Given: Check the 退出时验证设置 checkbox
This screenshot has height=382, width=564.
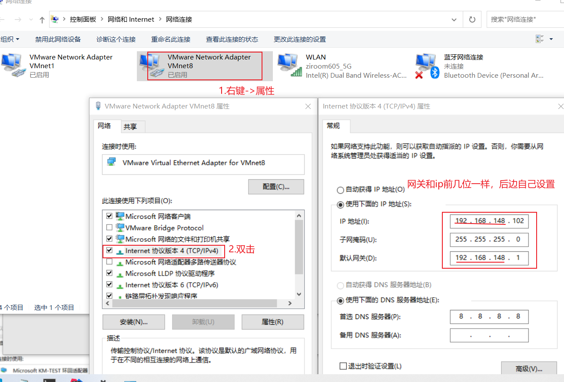Looking at the screenshot, I should pyautogui.click(x=343, y=366).
